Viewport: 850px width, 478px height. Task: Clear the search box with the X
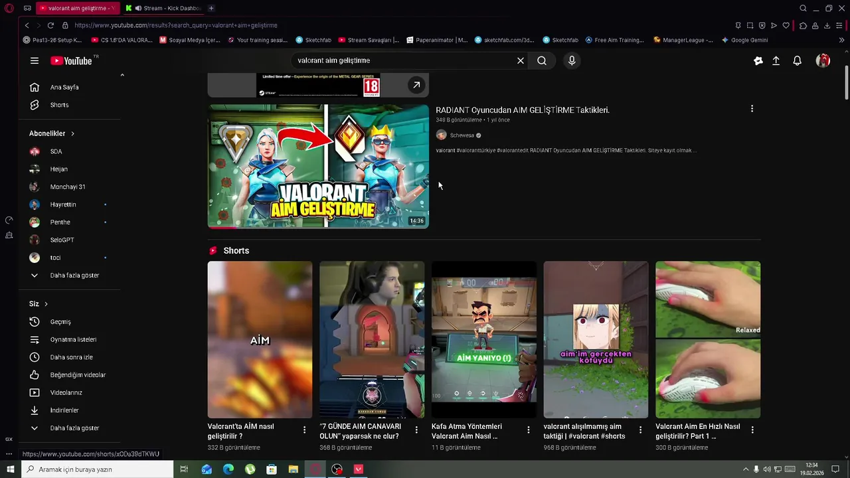coord(521,60)
